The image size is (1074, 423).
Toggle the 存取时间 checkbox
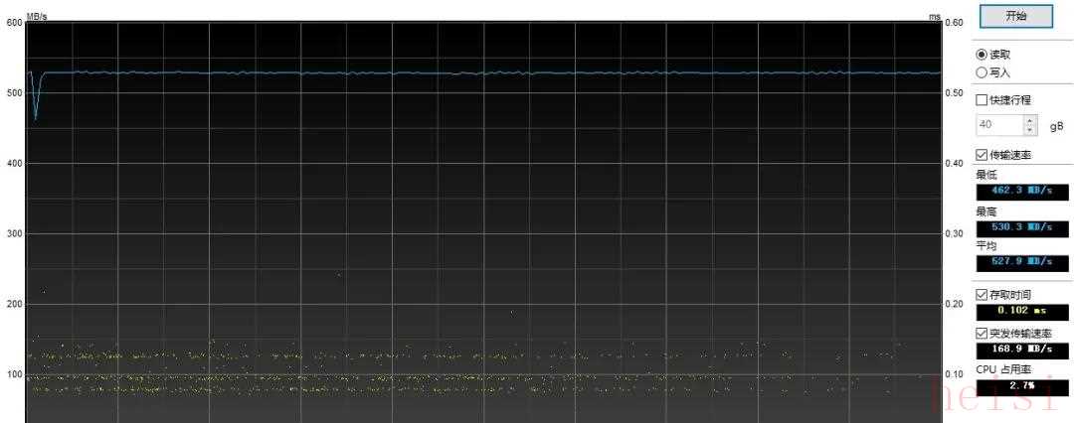point(983,295)
